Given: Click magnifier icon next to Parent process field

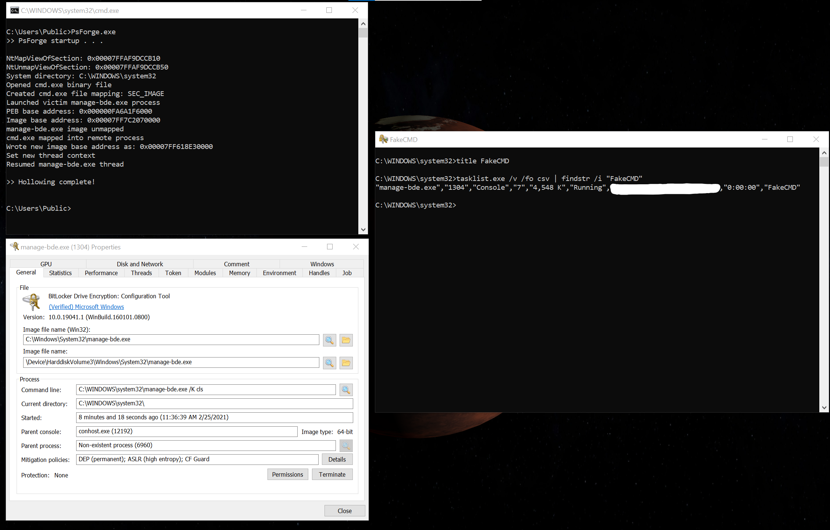Looking at the screenshot, I should point(346,446).
